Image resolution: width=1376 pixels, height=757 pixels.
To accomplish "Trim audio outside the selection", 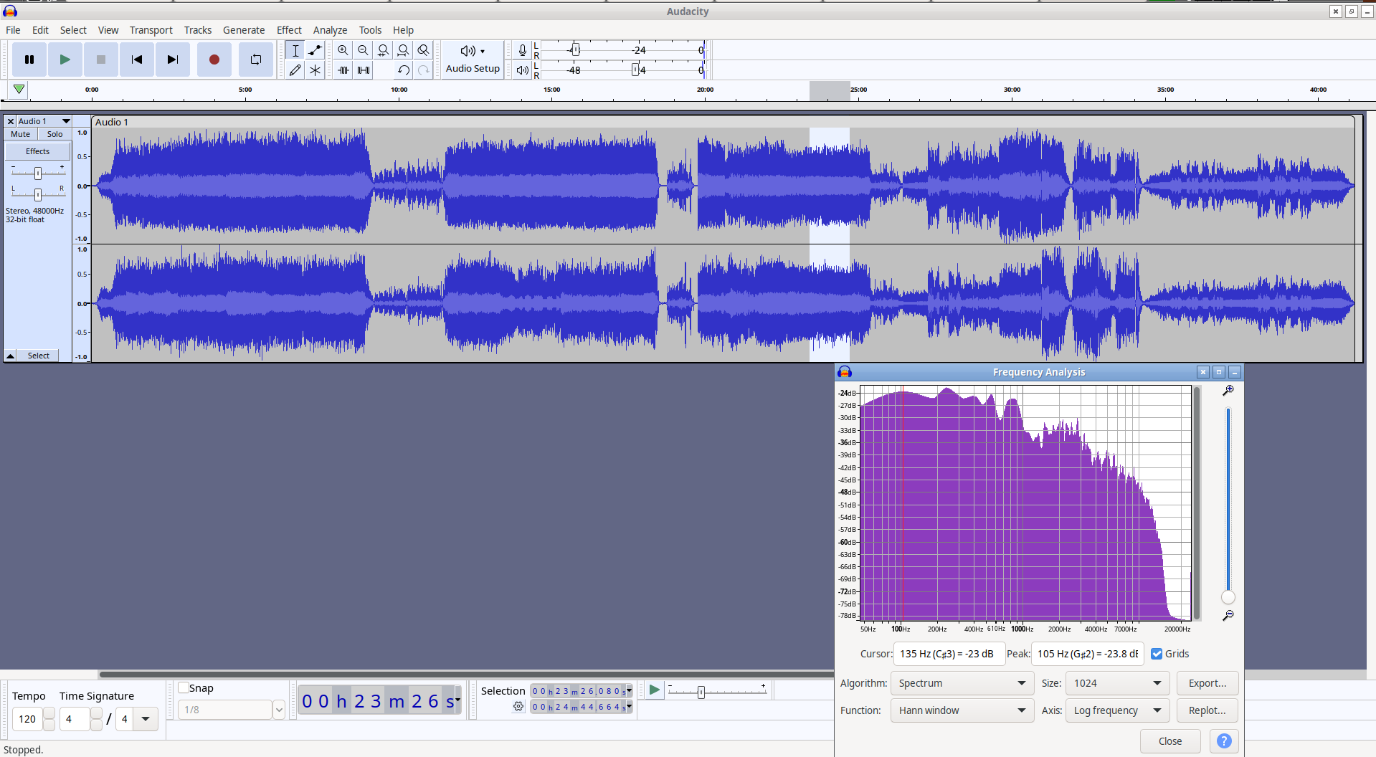I will pyautogui.click(x=343, y=70).
